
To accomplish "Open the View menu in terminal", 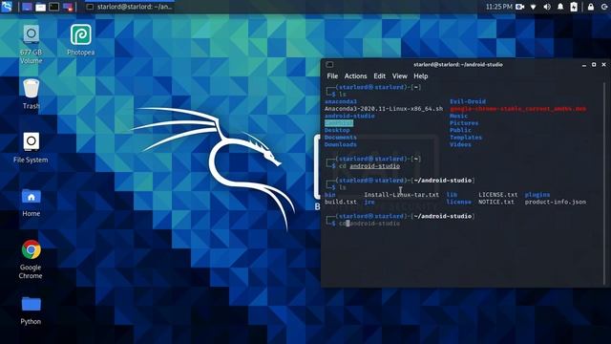I will tap(399, 76).
